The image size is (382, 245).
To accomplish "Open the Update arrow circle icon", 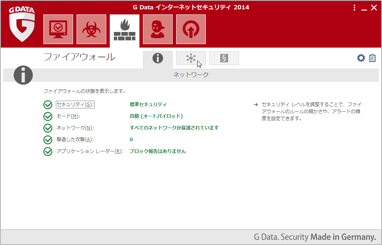I will pyautogui.click(x=191, y=30).
